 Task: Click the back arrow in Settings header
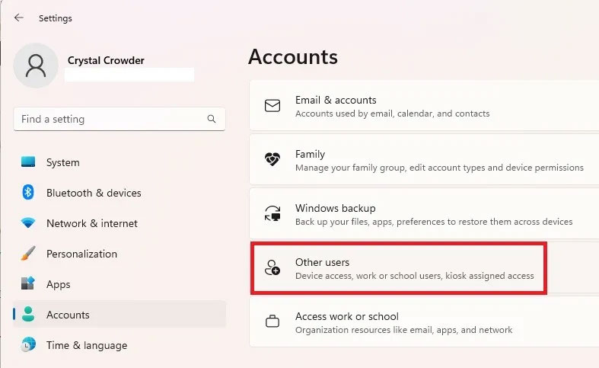click(19, 18)
